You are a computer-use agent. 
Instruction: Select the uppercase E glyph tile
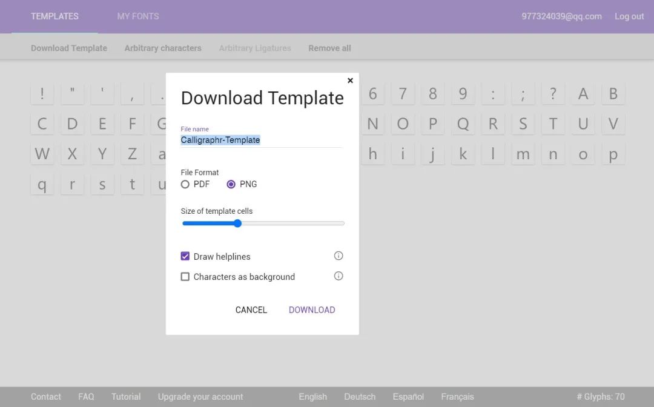[x=102, y=124]
